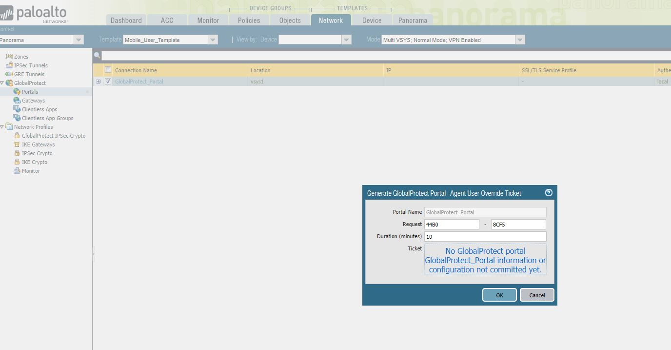Click the Monitor profile icon

point(17,171)
